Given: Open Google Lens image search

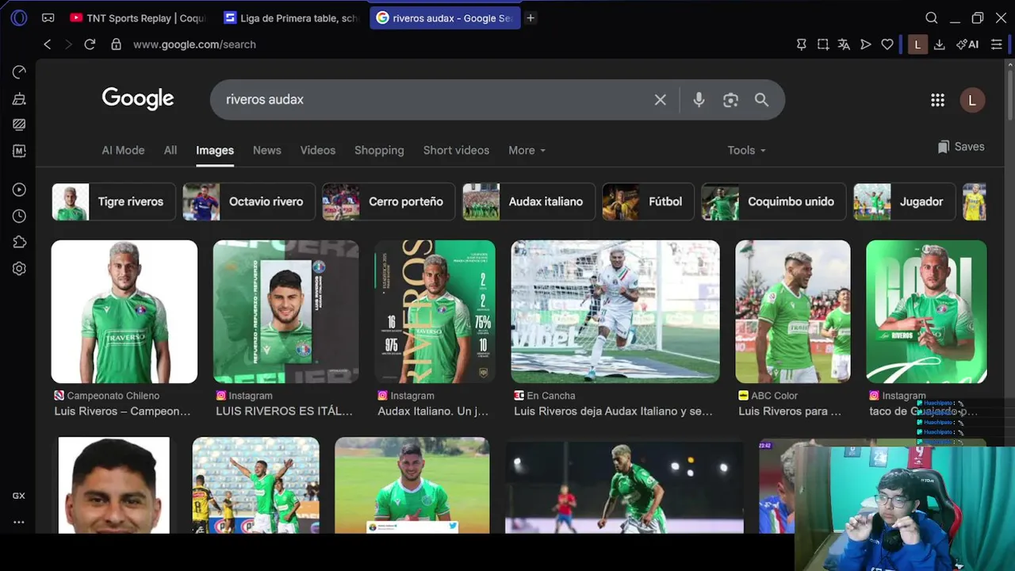Looking at the screenshot, I should point(730,100).
